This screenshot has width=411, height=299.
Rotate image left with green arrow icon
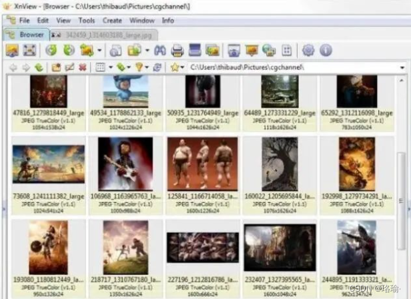(51, 50)
